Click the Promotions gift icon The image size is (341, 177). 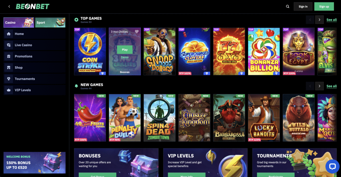pyautogui.click(x=9, y=56)
